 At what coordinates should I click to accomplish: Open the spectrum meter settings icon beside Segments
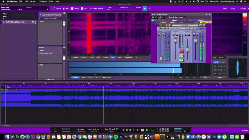136,57
